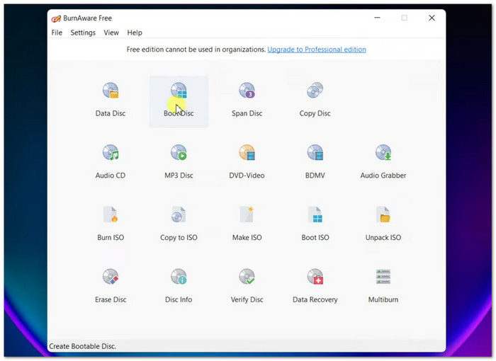
Task: Open the Data Recovery tool
Action: point(315,287)
